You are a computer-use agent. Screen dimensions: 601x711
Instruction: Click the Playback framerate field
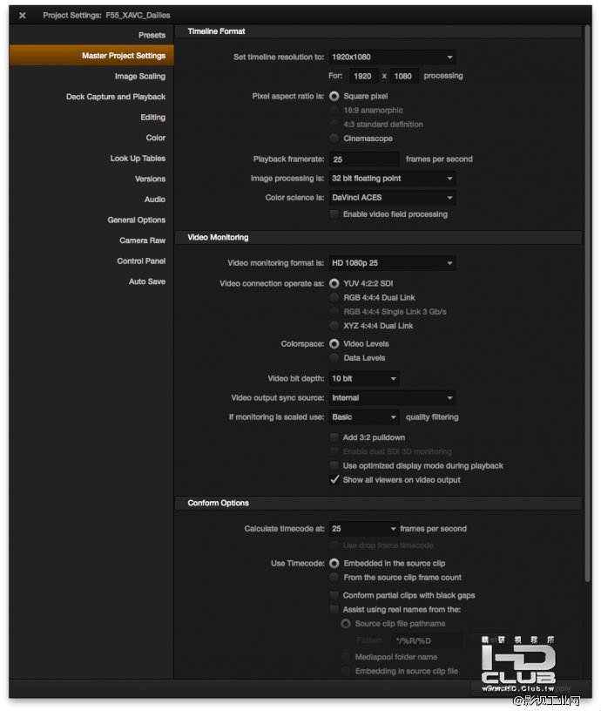(x=364, y=159)
